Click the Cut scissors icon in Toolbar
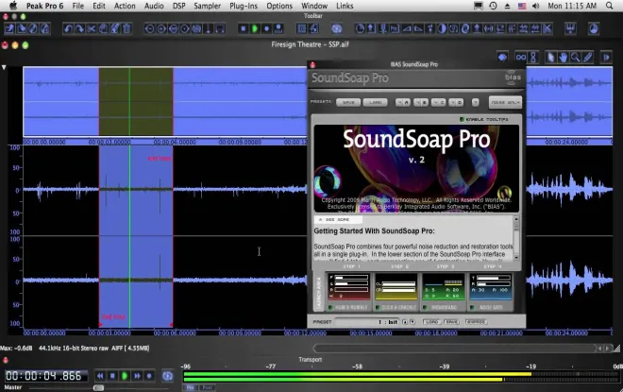 92,28
